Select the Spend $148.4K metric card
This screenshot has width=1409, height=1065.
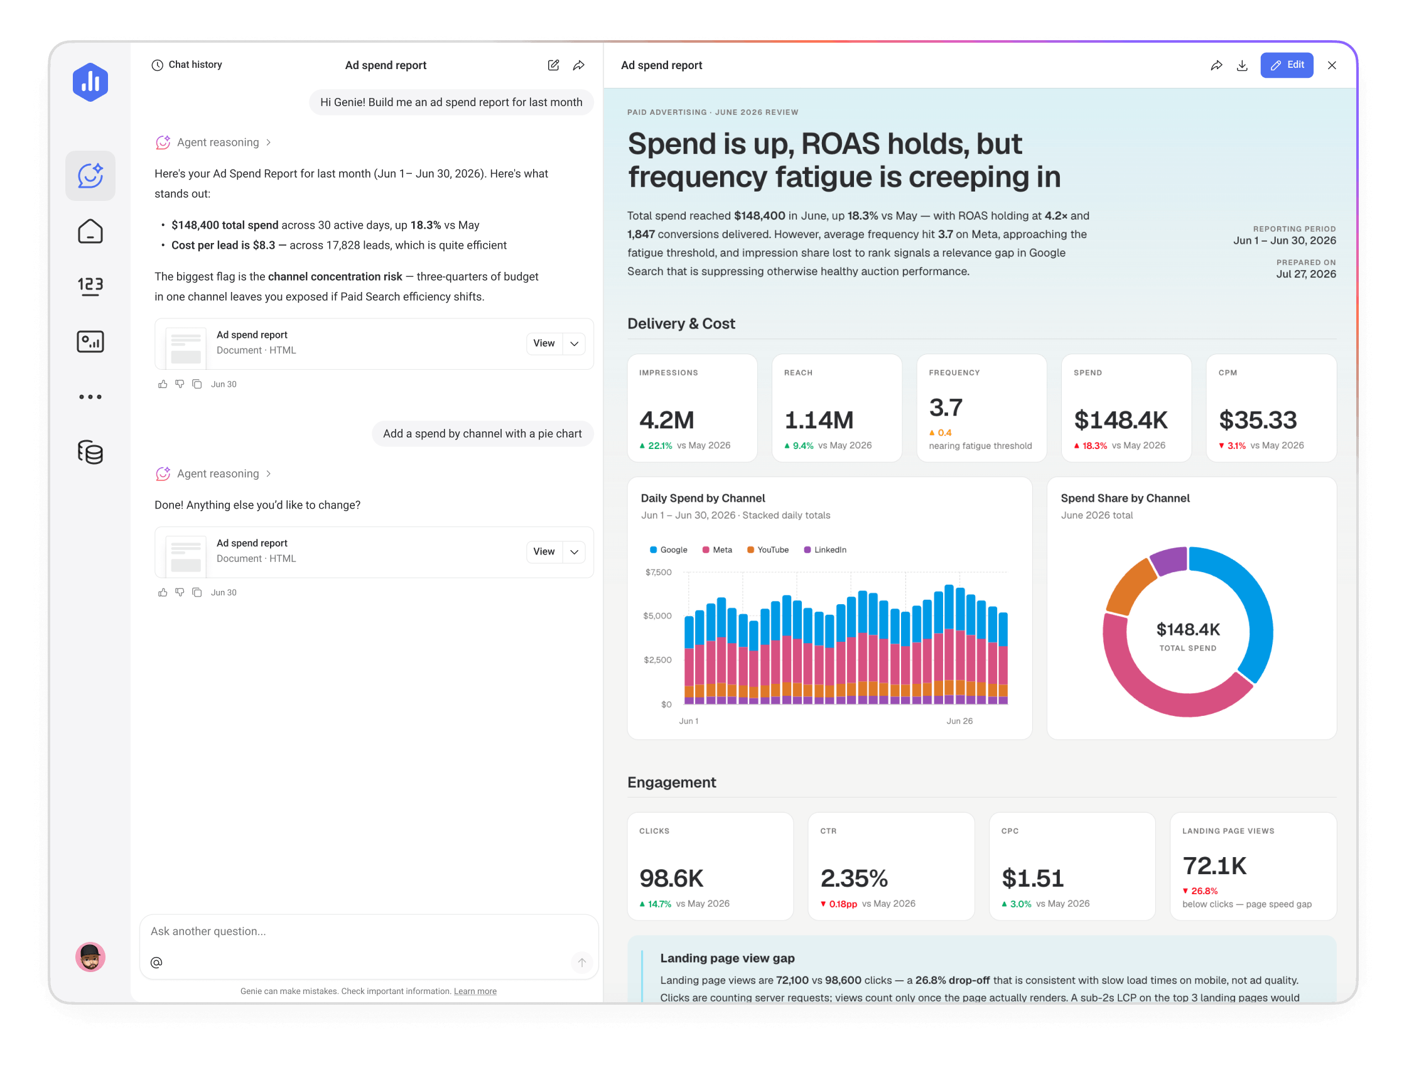point(1126,408)
